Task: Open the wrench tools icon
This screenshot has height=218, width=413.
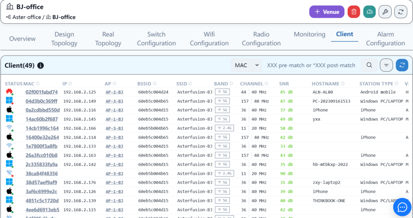Action: (385, 12)
